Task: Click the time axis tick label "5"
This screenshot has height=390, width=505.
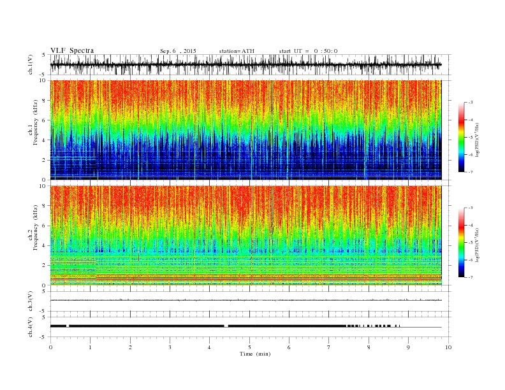Action: tap(249, 347)
